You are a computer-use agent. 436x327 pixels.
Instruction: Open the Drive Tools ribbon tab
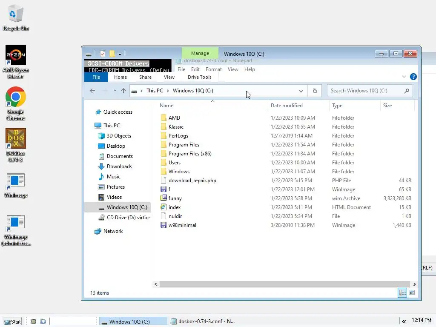click(x=200, y=77)
